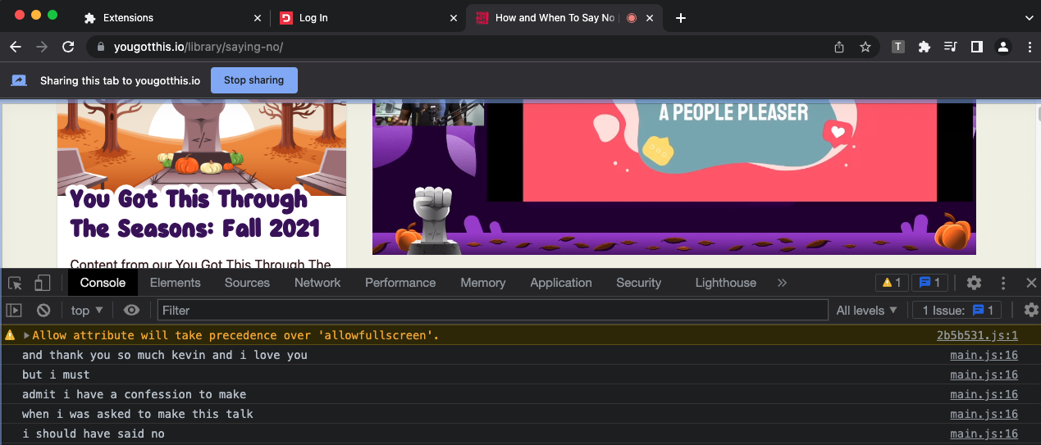
Task: Open the Elements DevTools panel
Action: pyautogui.click(x=175, y=283)
